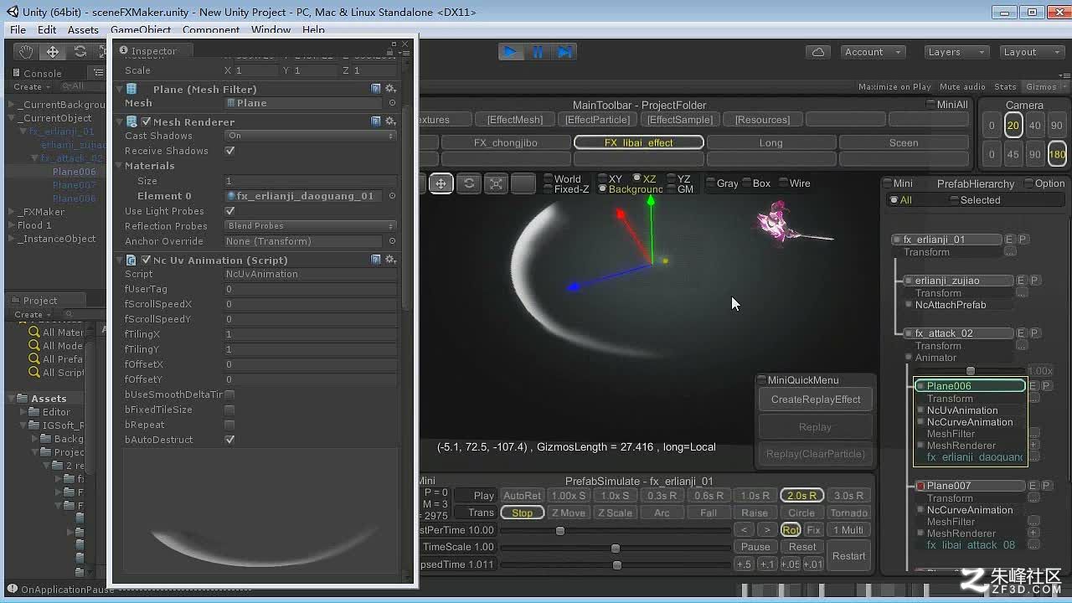Open the Assets menu
Screen dimensions: 1072x603
tap(83, 29)
